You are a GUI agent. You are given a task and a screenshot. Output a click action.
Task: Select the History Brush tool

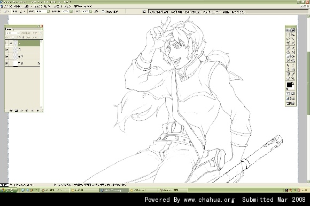(x=293, y=52)
